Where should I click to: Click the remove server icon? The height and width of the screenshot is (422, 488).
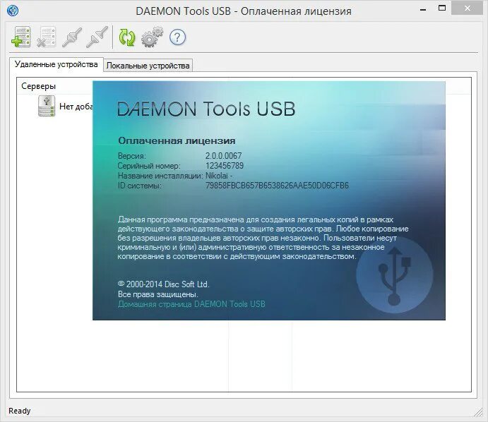point(47,37)
